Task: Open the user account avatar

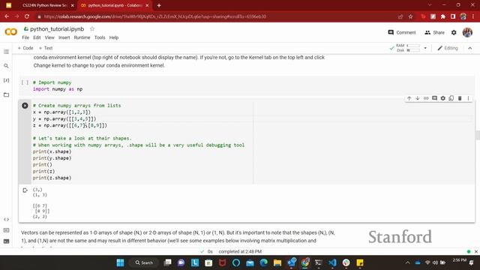Action: [x=467, y=32]
